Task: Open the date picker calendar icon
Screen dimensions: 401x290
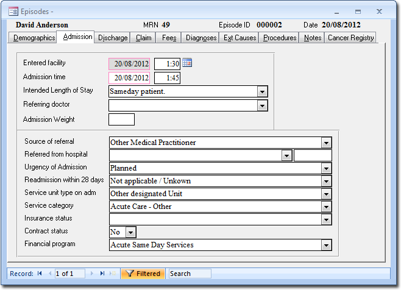Action: (x=187, y=63)
